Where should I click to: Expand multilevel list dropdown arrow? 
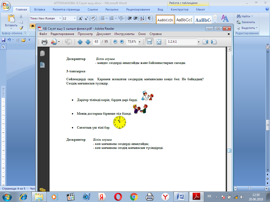click(124, 18)
